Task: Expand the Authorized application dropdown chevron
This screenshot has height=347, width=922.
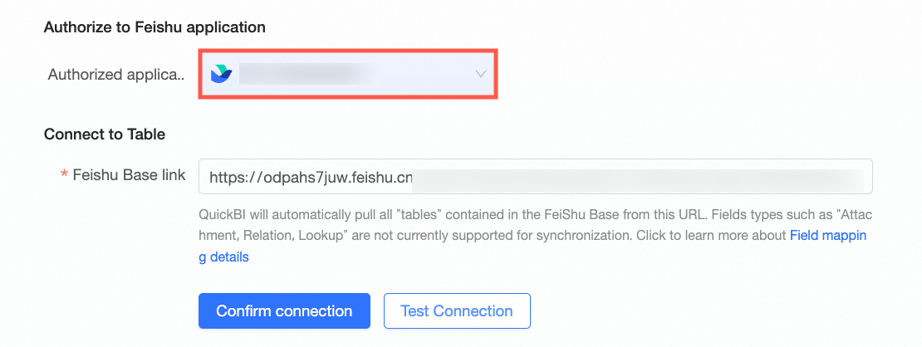Action: click(x=480, y=74)
